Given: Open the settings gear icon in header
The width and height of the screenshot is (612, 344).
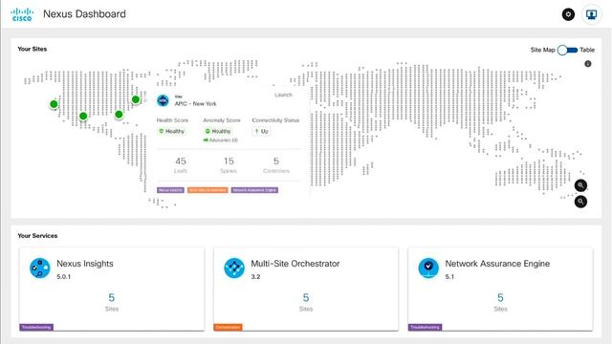Looking at the screenshot, I should click(x=568, y=14).
